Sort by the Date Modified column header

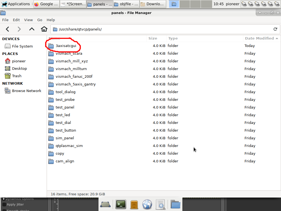[259, 38]
